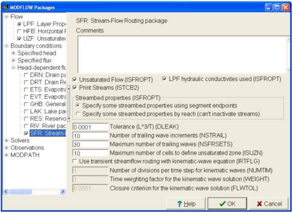Cancel the MODFLOW Packages dialog
The width and height of the screenshot is (293, 213).
pos(269,204)
